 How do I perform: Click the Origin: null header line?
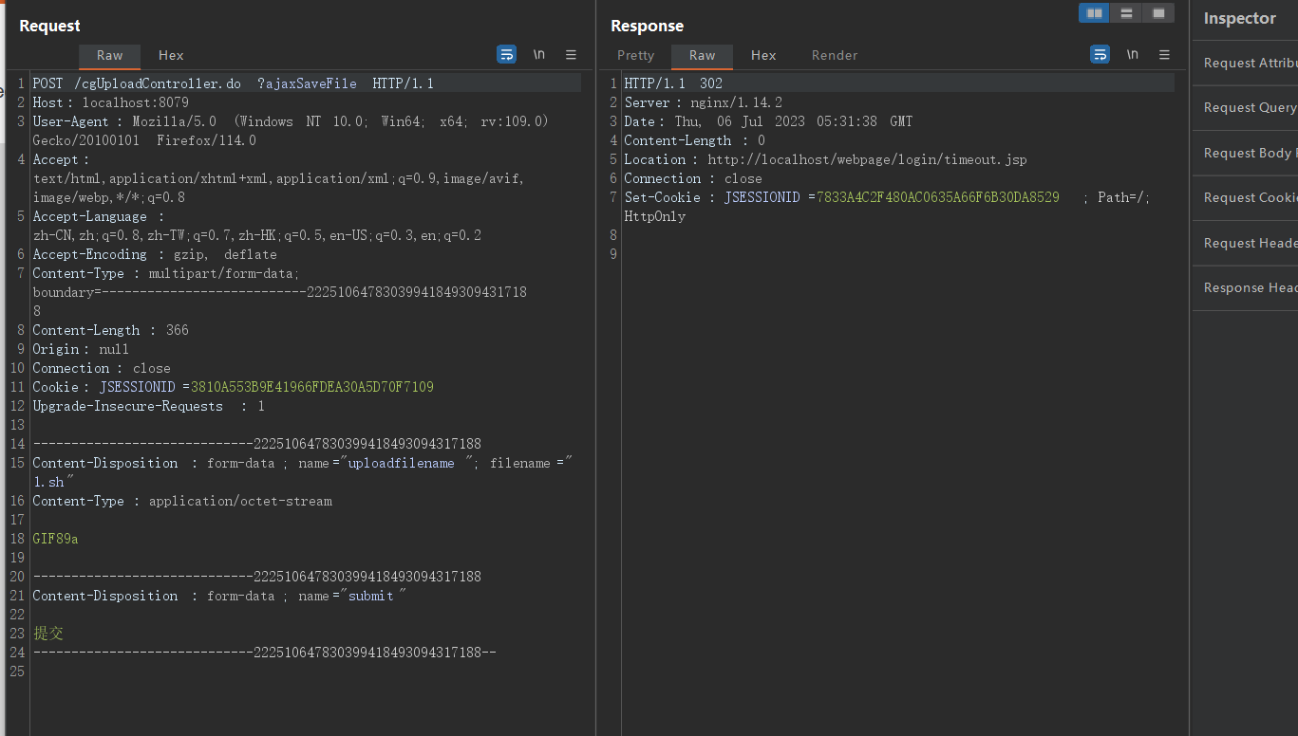[81, 349]
